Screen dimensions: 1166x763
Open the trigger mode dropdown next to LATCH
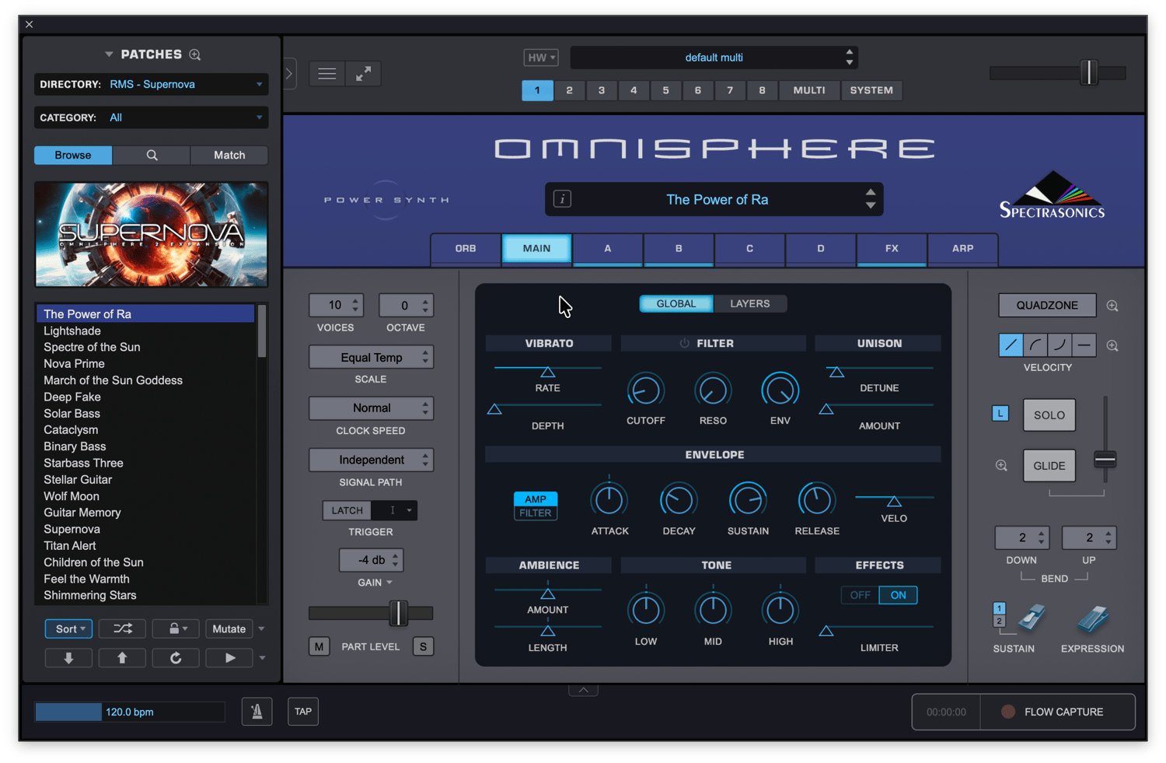(x=394, y=510)
